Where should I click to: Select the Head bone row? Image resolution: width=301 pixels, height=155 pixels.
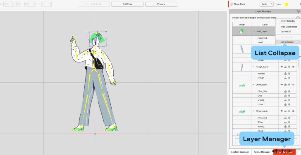[x=260, y=42]
